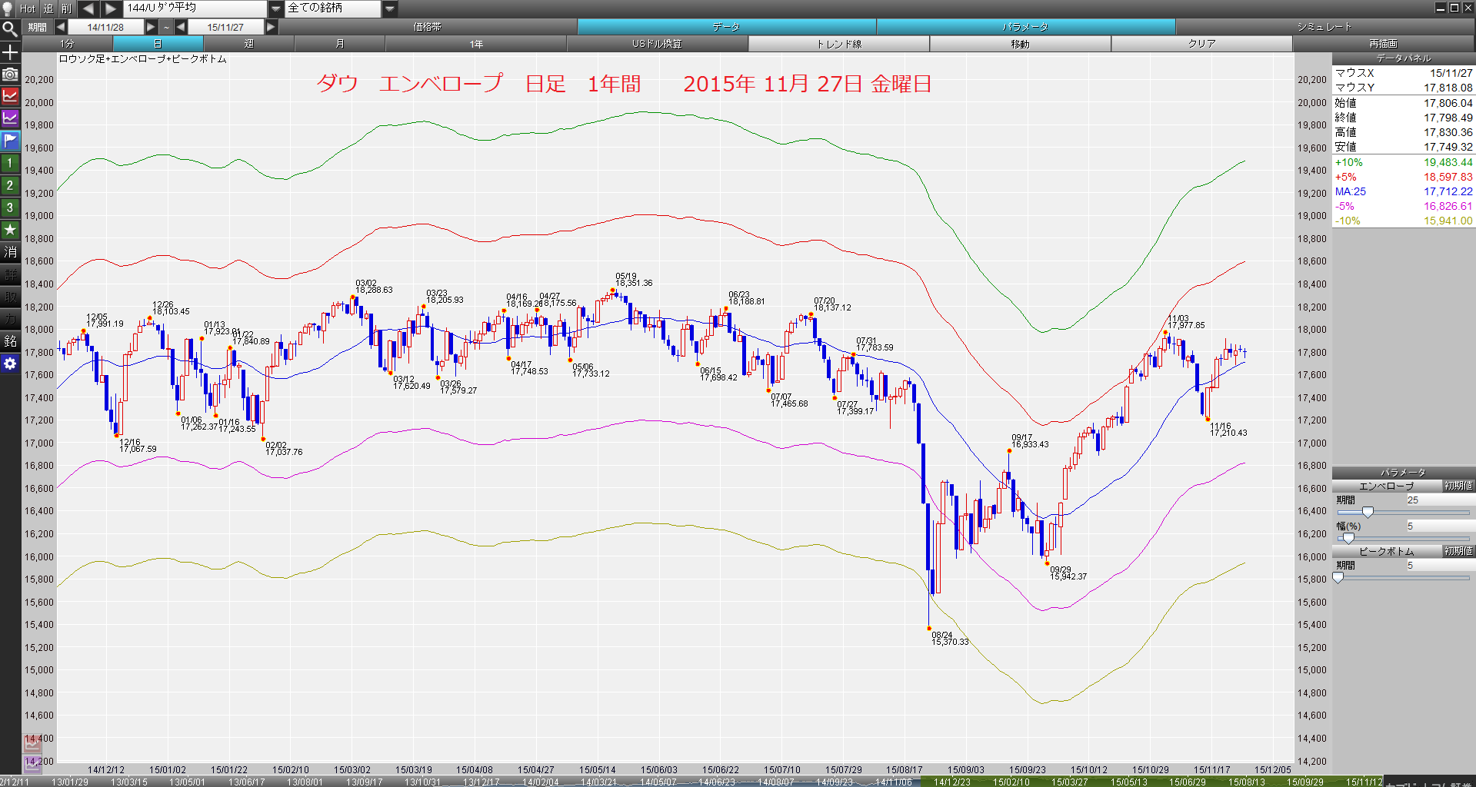The height and width of the screenshot is (787, 1476).
Task: Open the 144/U ダウ平均 symbol dropdown
Action: coord(276,8)
